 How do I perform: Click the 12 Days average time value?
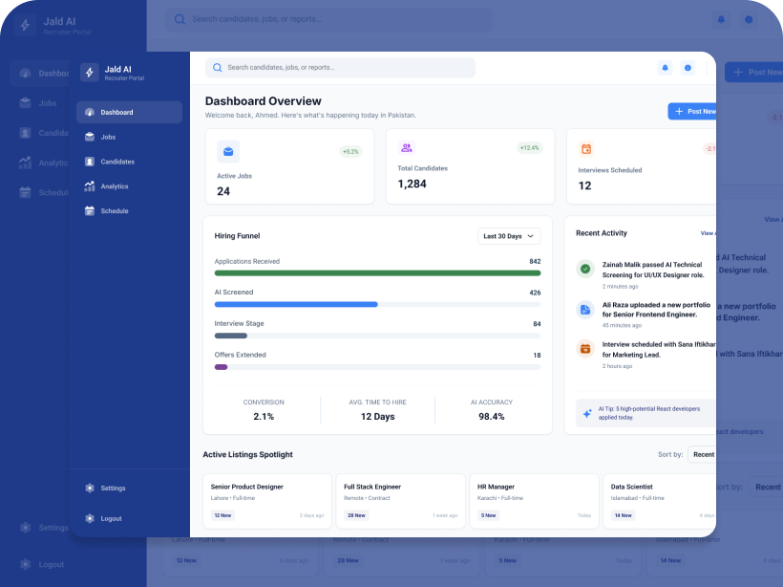point(377,417)
